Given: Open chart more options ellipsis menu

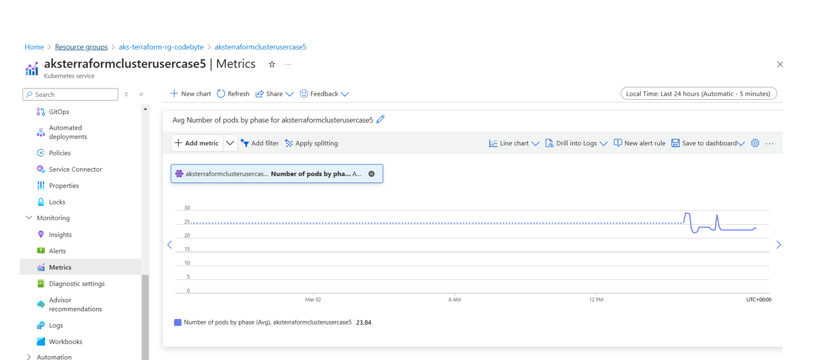Looking at the screenshot, I should pyautogui.click(x=769, y=144).
